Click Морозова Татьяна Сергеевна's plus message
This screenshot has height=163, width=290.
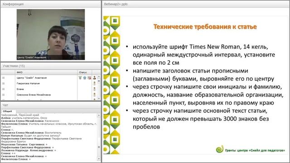pyautogui.click(x=24, y=144)
